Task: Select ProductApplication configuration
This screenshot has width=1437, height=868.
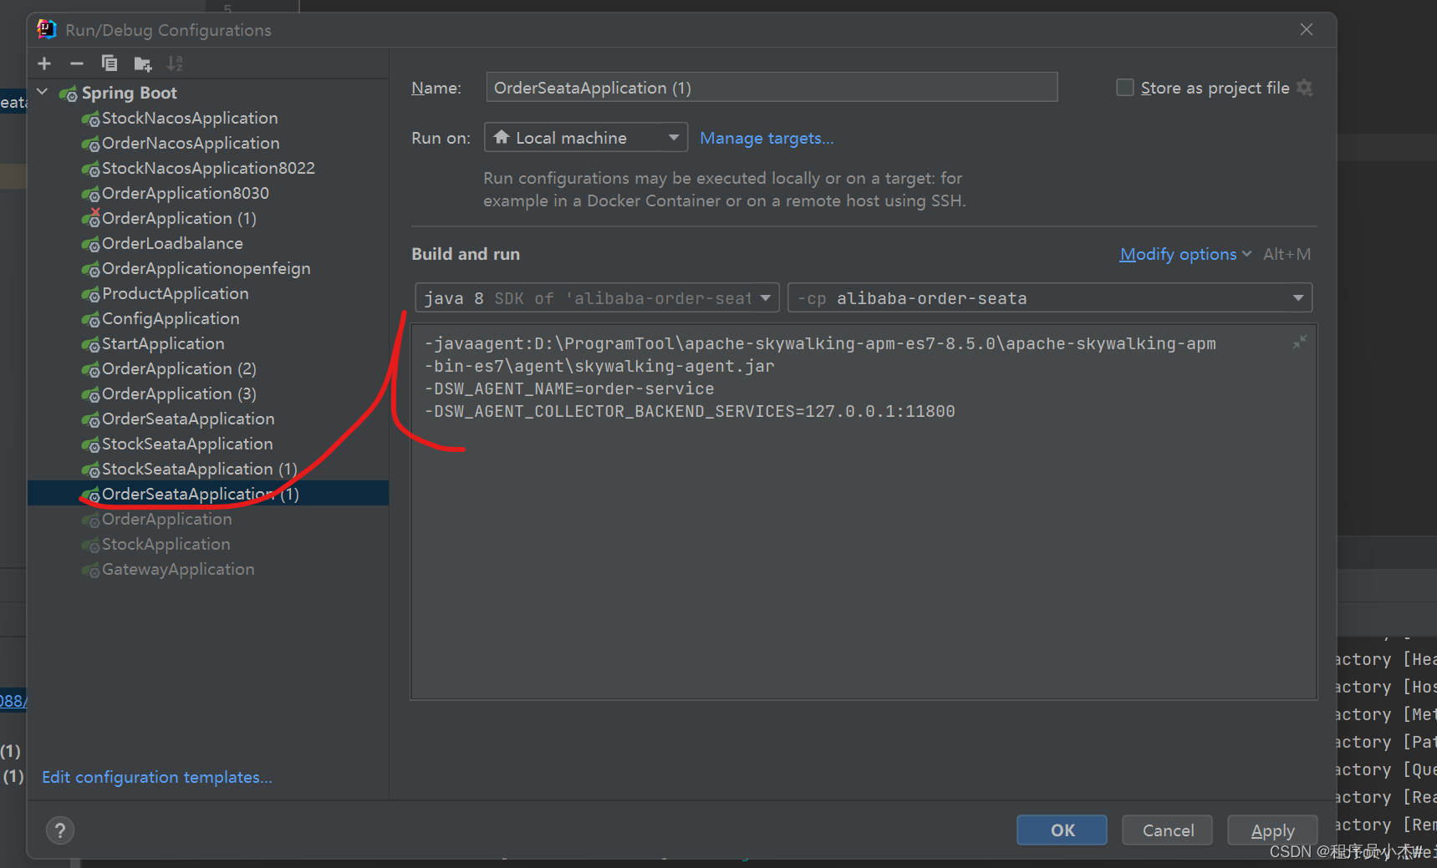Action: tap(175, 293)
